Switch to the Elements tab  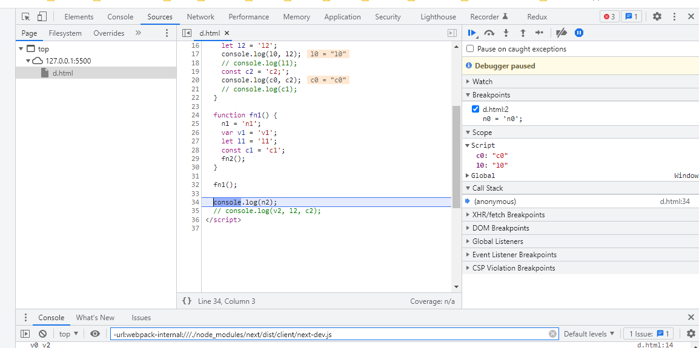[x=79, y=17]
